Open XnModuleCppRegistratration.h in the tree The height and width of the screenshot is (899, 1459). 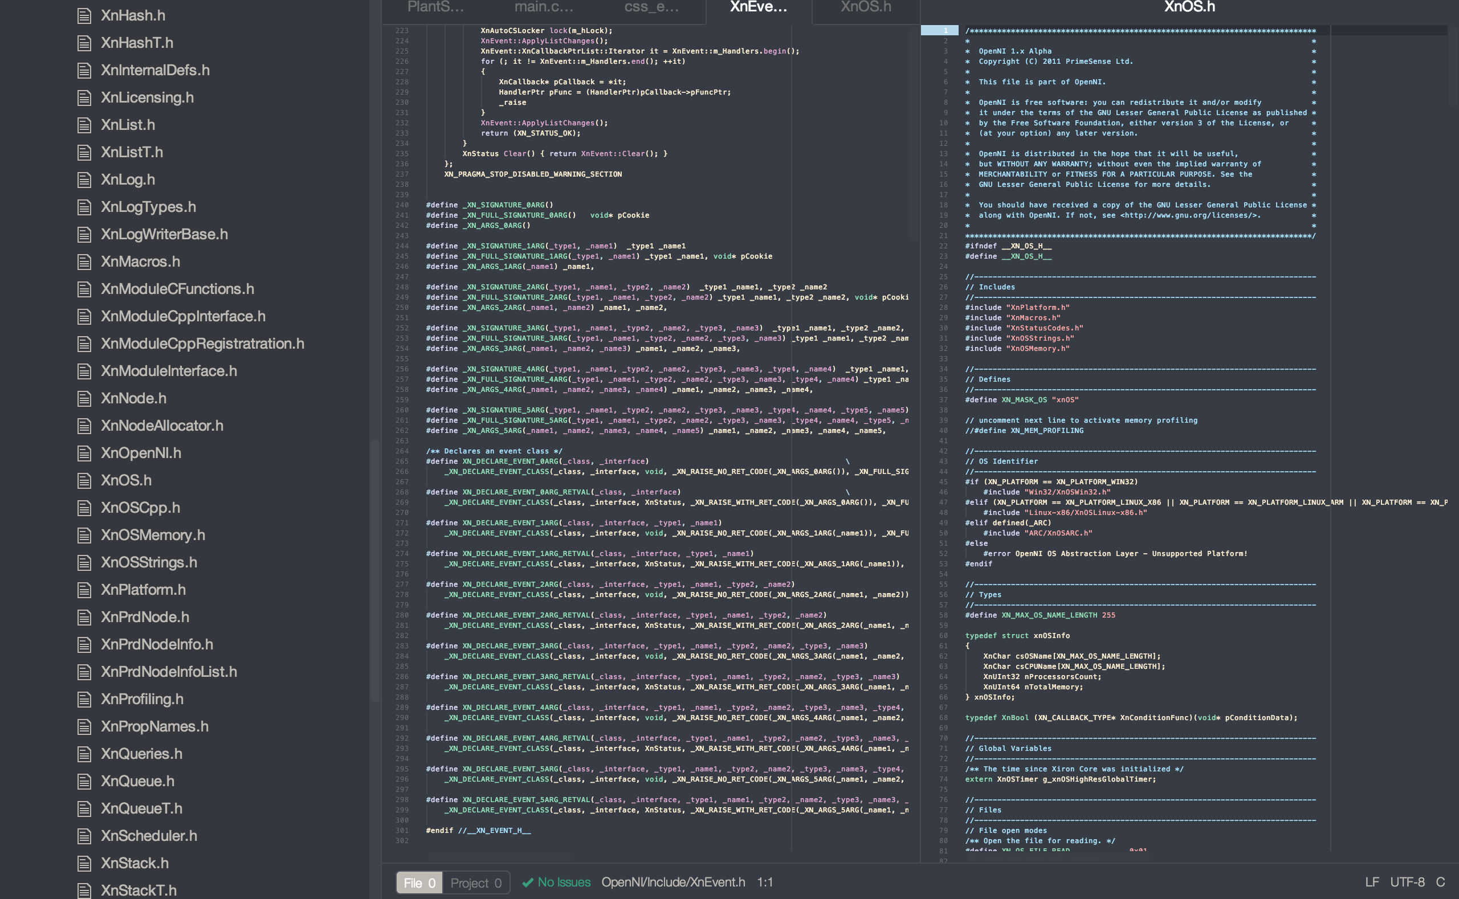[x=202, y=344]
